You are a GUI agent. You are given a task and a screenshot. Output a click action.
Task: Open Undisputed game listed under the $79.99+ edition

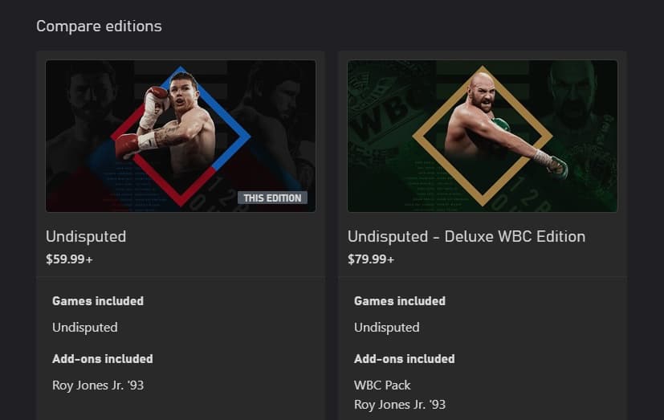point(386,327)
